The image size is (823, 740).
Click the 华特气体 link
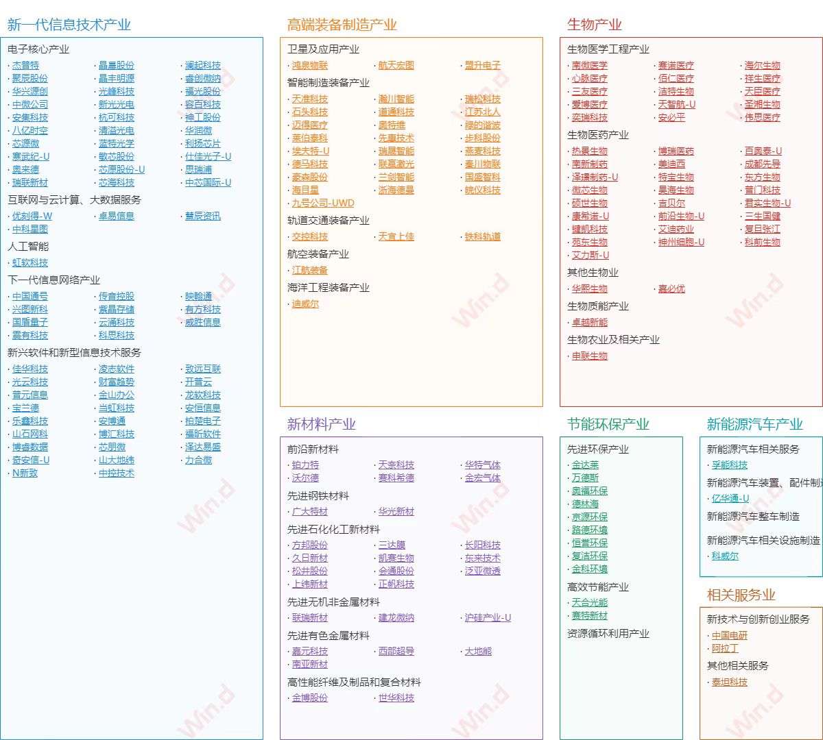[x=483, y=465]
